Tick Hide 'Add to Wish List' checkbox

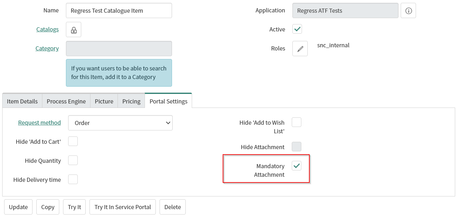297,122
